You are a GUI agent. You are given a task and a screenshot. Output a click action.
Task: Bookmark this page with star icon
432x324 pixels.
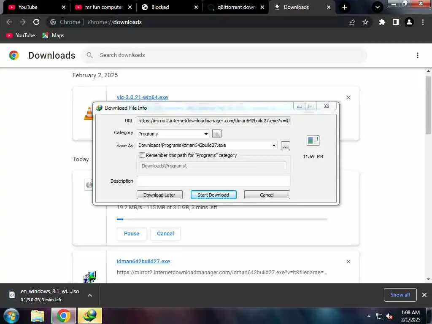(x=365, y=22)
